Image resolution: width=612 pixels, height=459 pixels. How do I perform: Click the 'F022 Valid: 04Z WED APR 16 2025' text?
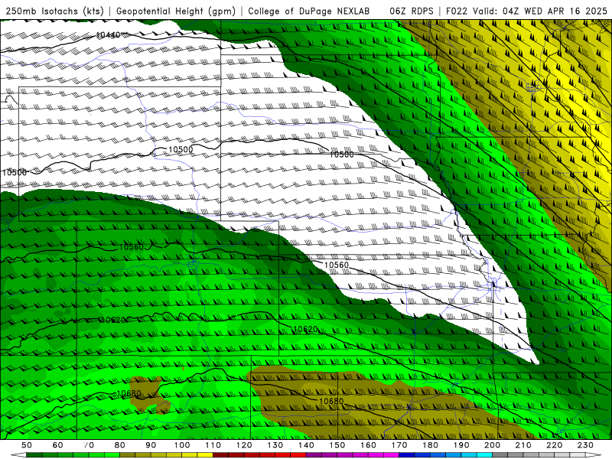[526, 11]
